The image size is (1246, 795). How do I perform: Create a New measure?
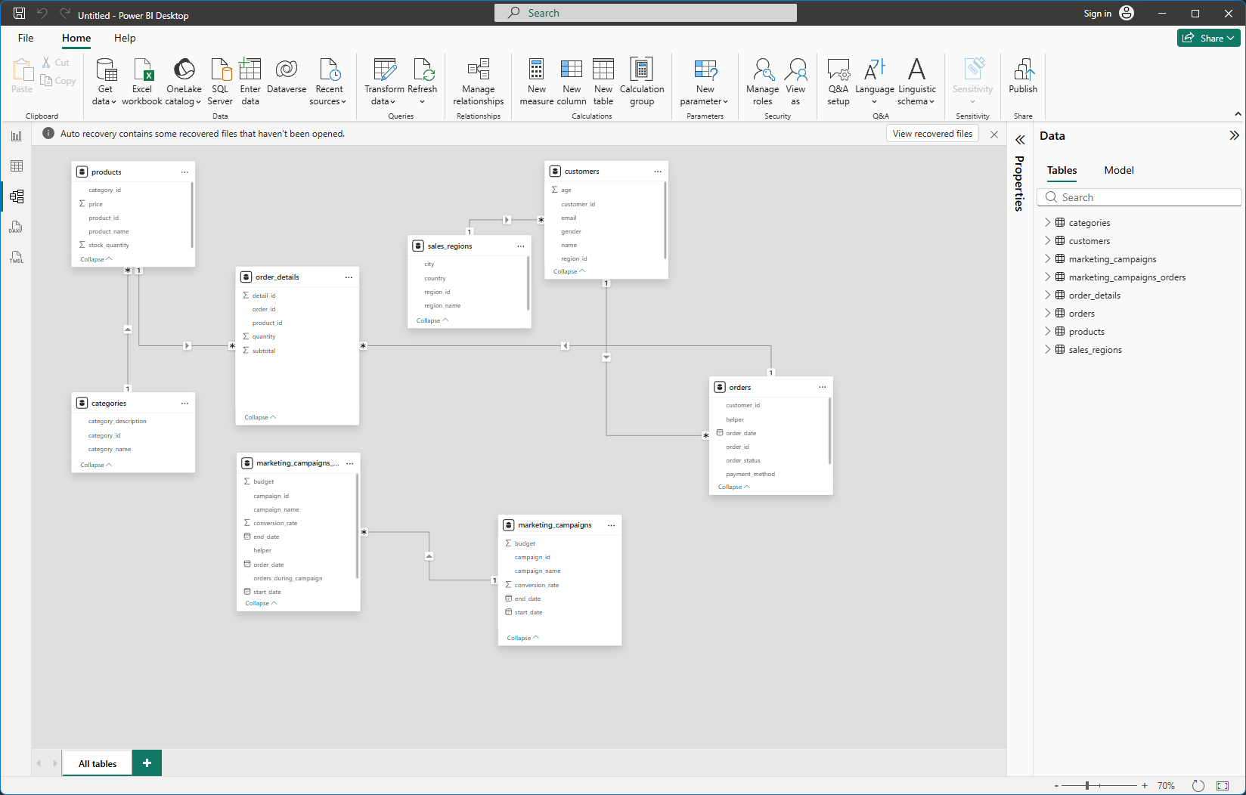pos(537,82)
